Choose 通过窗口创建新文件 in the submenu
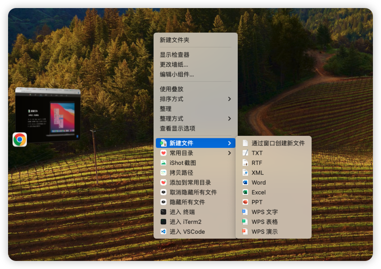This screenshot has height=269, width=381. (x=274, y=143)
